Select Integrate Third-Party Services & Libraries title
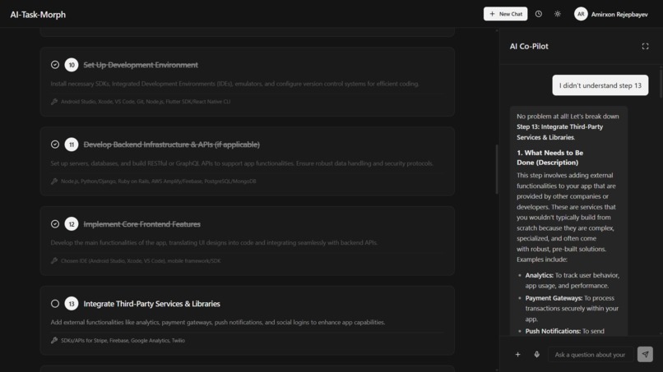Viewport: 663px width, 372px height. coord(152,304)
